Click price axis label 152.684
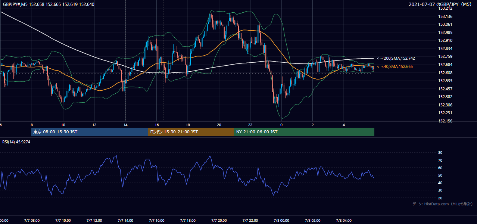 pos(445,65)
